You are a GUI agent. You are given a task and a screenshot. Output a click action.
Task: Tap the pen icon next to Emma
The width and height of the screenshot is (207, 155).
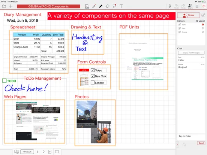coord(180,32)
